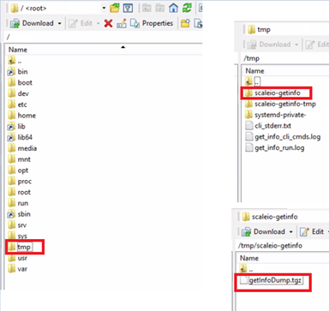Click the '/tmp/scaleio-getinfo' path bar

pos(283,246)
